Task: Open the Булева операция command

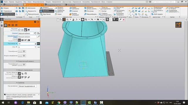Action: 74,14
